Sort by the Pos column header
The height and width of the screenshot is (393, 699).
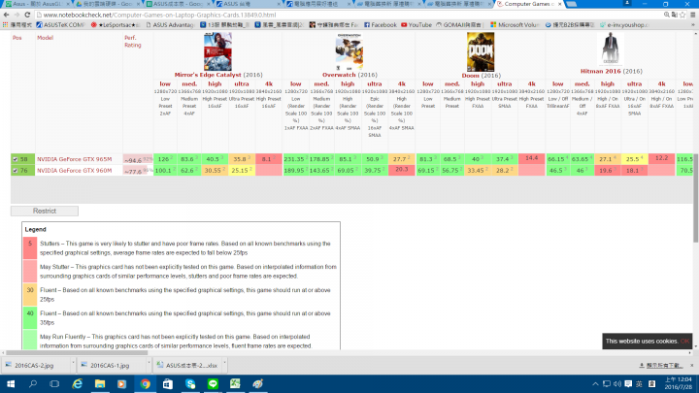17,38
